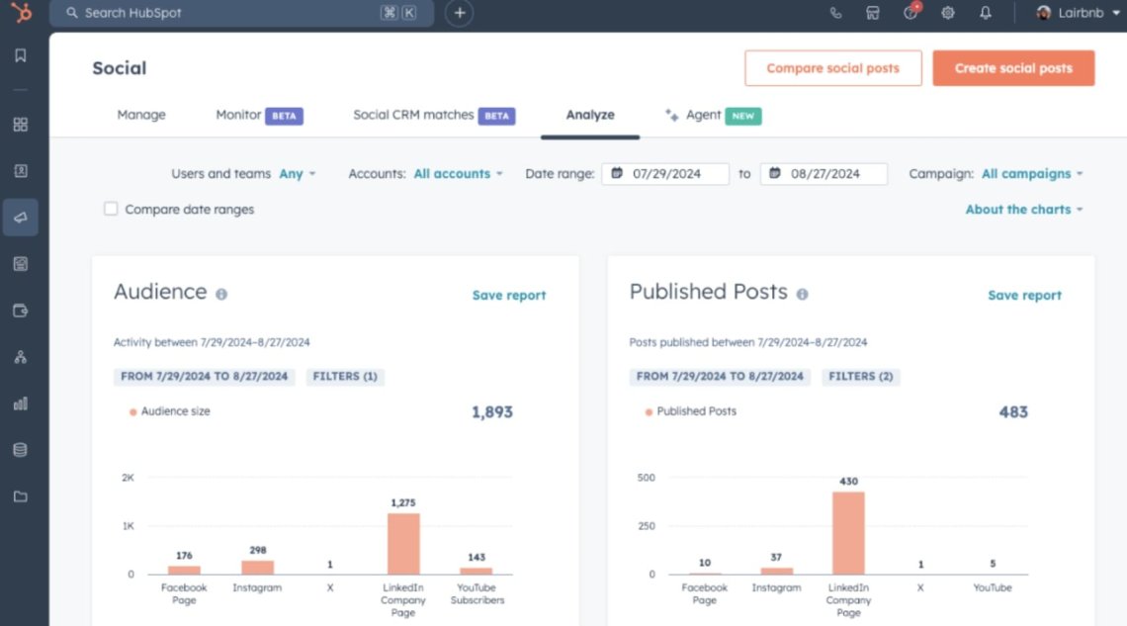Click the search magnifier icon
The image size is (1127, 626).
pos(72,12)
